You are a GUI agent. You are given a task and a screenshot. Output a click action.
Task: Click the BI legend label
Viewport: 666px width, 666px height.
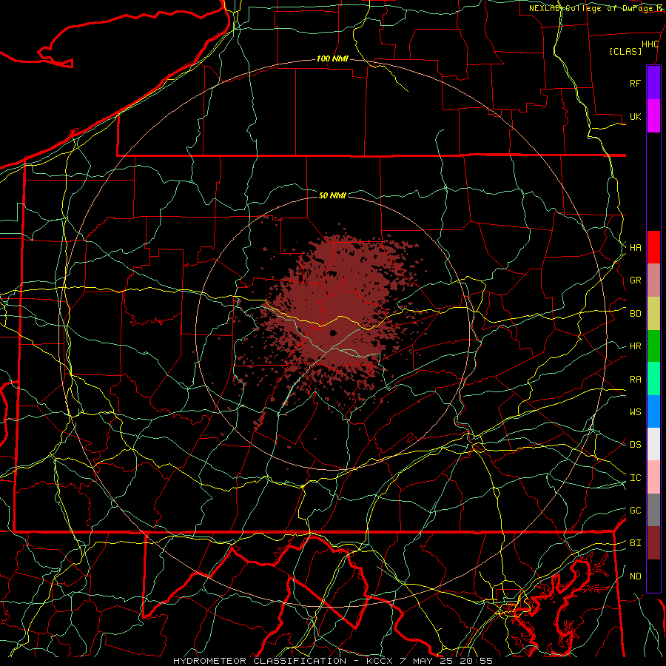coord(635,543)
